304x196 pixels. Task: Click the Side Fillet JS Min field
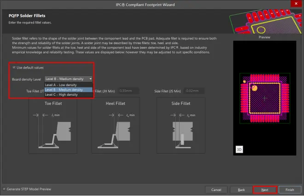[x=194, y=91]
